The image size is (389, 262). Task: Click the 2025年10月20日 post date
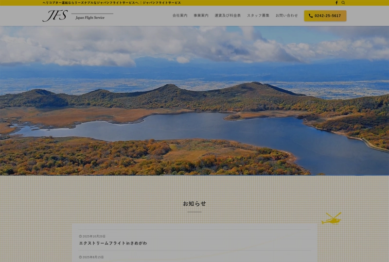pyautogui.click(x=94, y=236)
